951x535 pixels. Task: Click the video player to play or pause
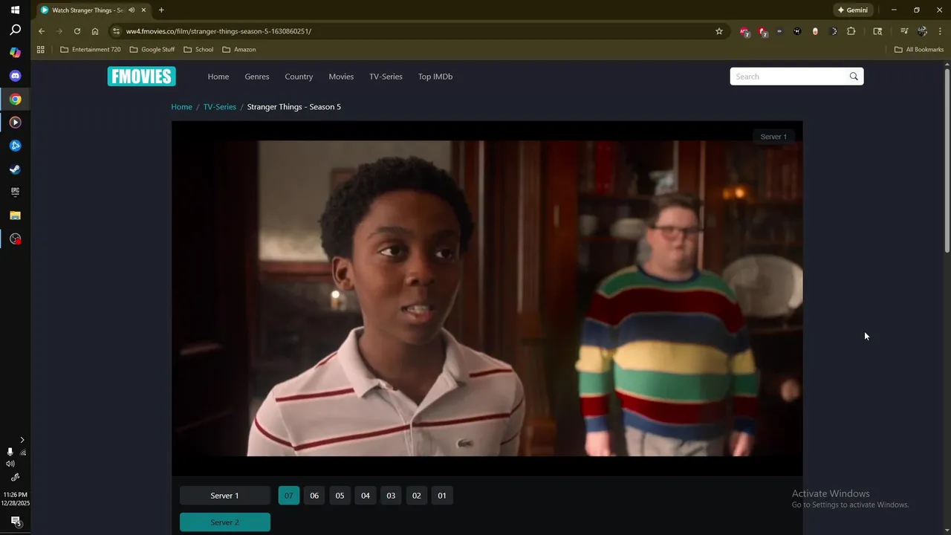(x=487, y=298)
